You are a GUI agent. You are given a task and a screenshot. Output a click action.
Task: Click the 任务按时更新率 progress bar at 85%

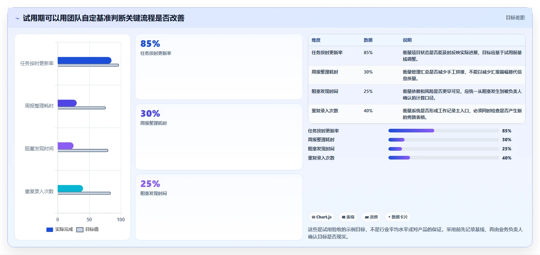[x=443, y=131]
